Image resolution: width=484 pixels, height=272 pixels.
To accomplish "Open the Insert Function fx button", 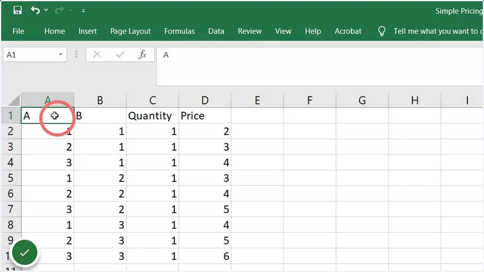I will click(x=142, y=55).
